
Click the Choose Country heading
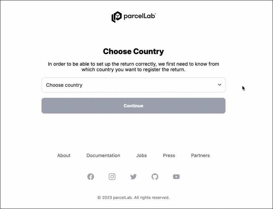pyautogui.click(x=133, y=52)
